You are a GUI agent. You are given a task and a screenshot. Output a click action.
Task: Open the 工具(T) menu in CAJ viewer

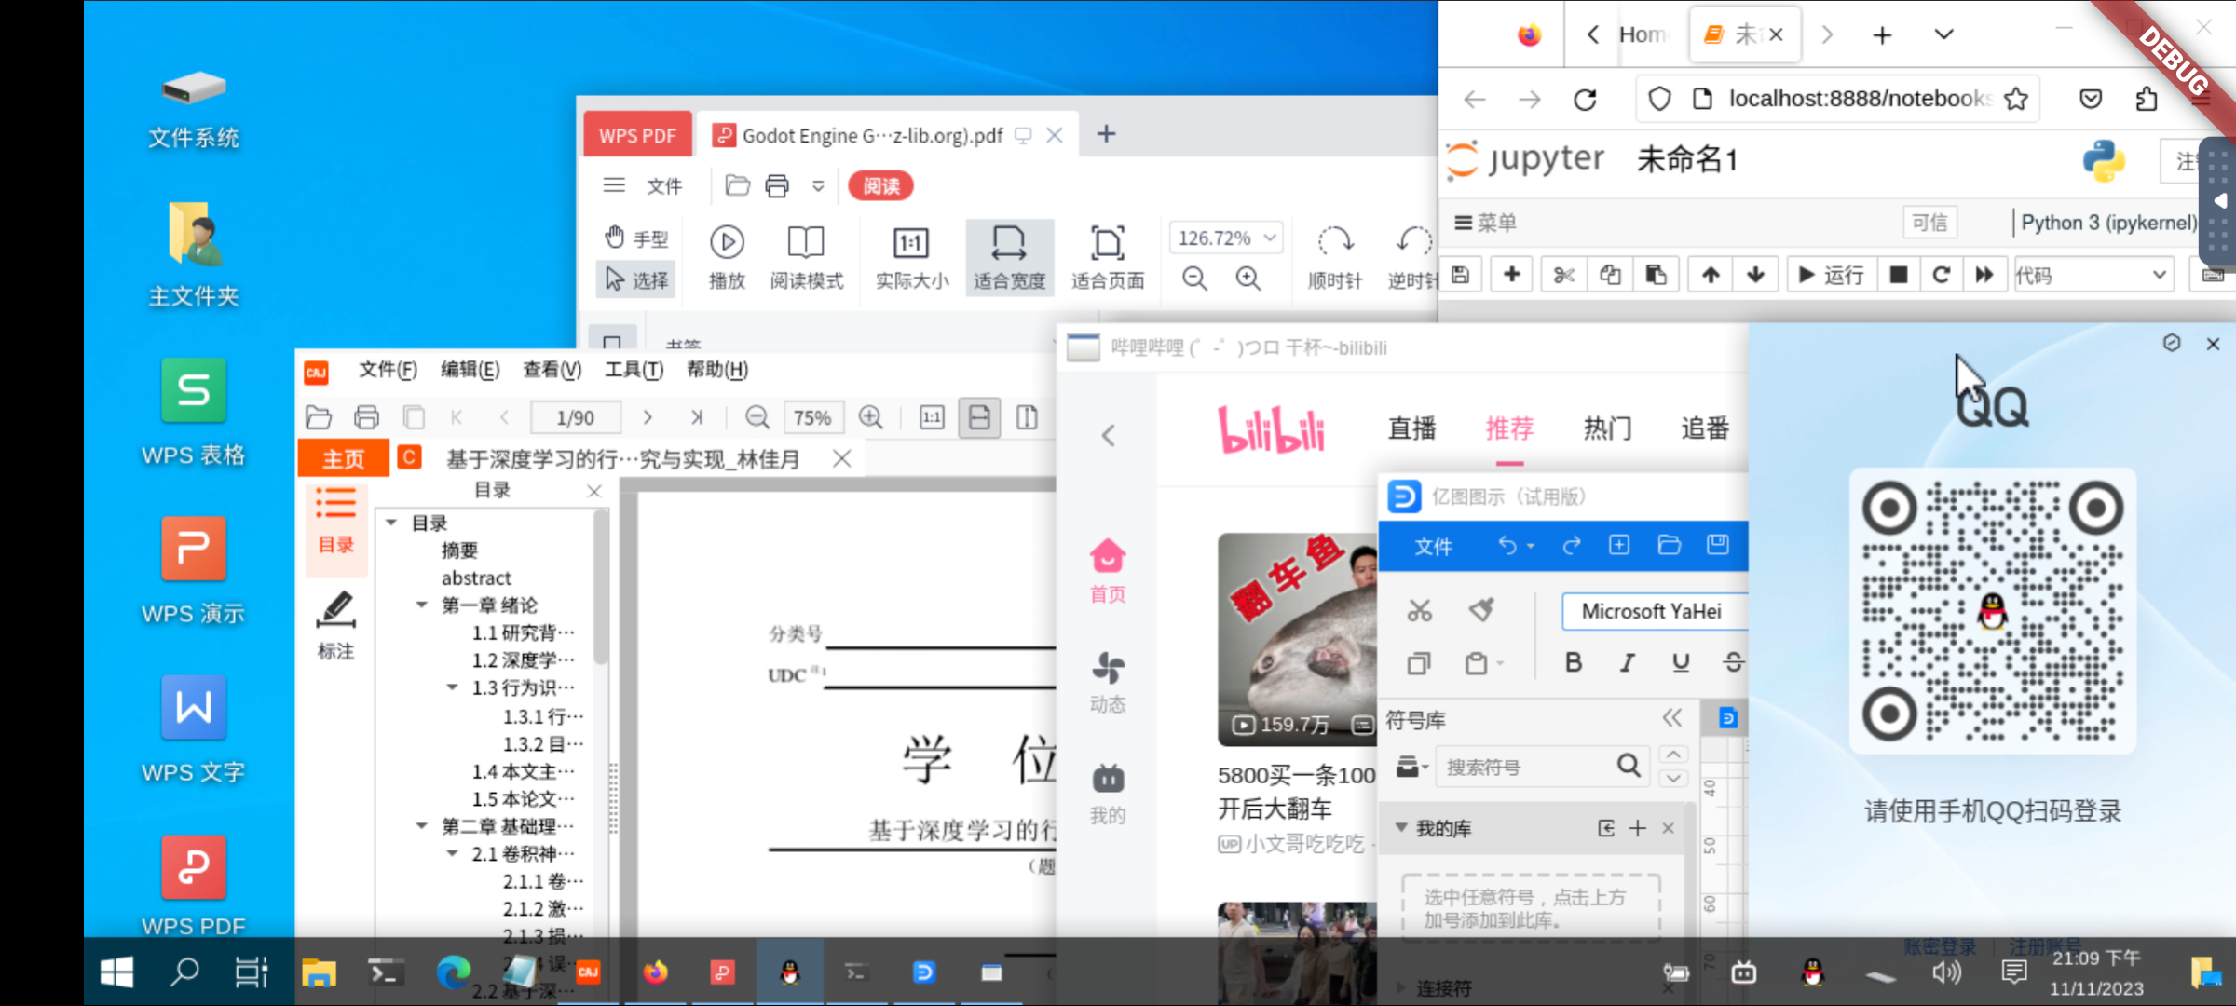pos(633,370)
